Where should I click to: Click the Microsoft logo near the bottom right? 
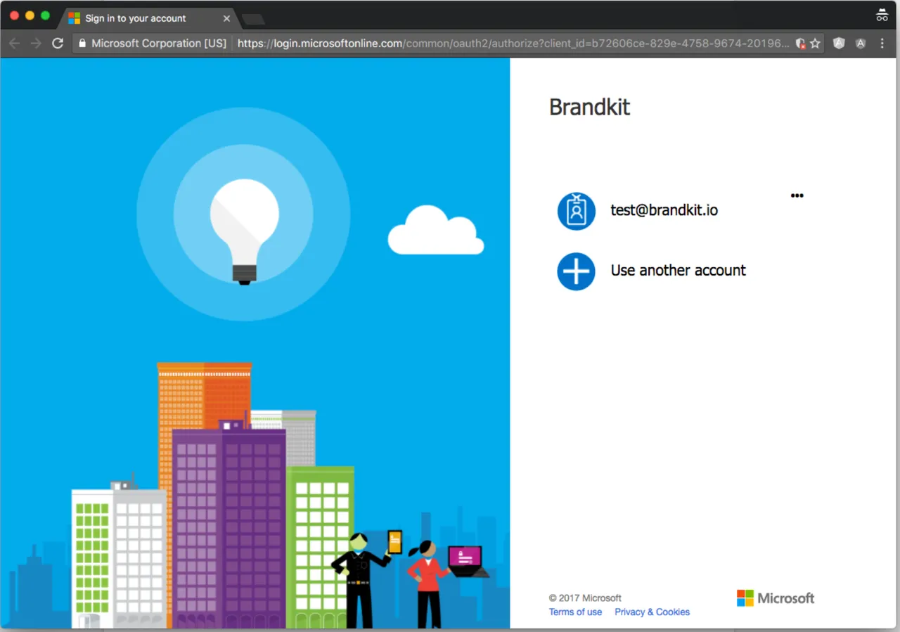(776, 598)
